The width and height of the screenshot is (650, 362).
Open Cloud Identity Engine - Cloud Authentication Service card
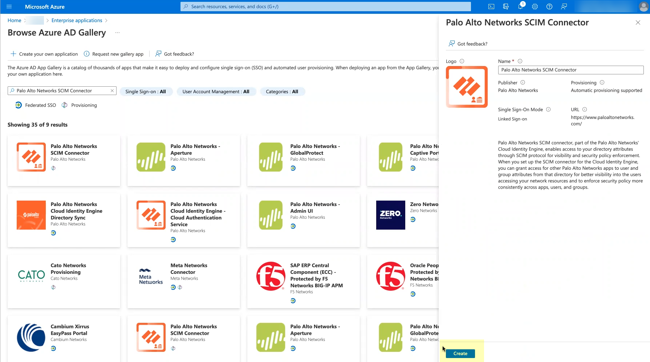pyautogui.click(x=184, y=220)
